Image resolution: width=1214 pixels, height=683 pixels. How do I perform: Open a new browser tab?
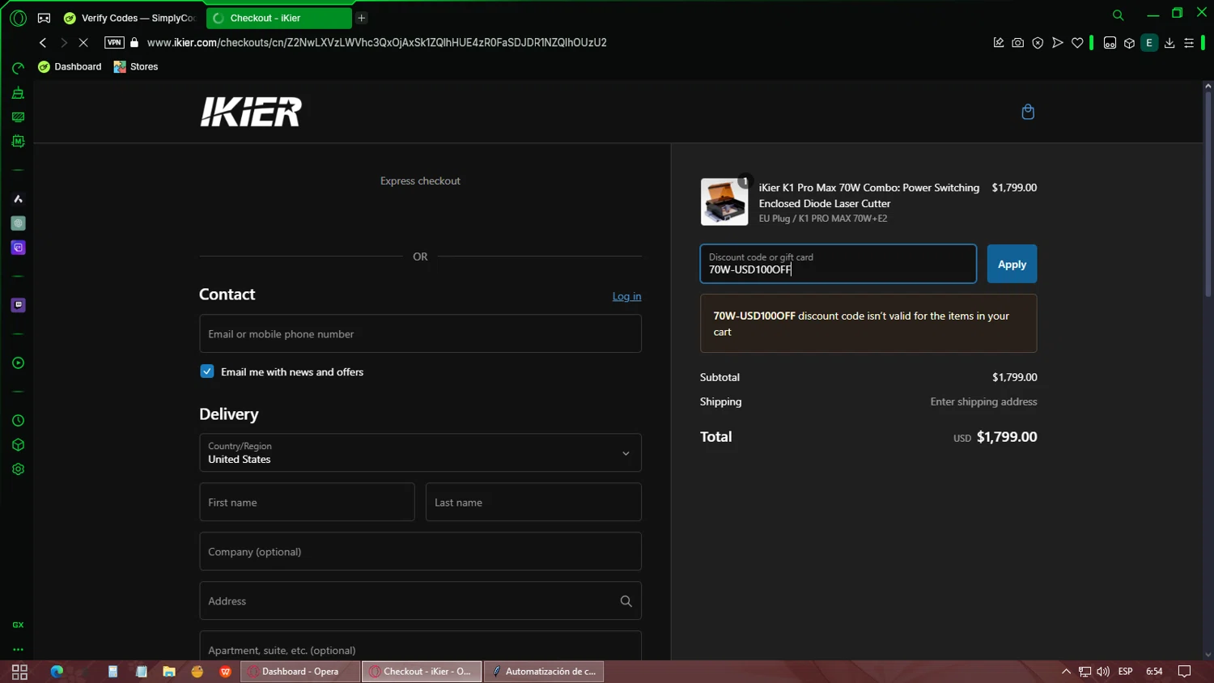point(362,18)
